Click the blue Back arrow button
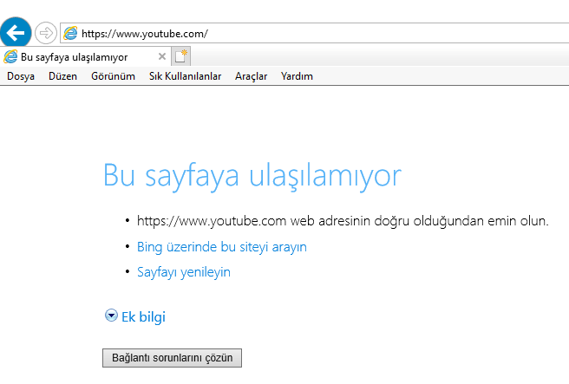The image size is (569, 384). point(16,33)
